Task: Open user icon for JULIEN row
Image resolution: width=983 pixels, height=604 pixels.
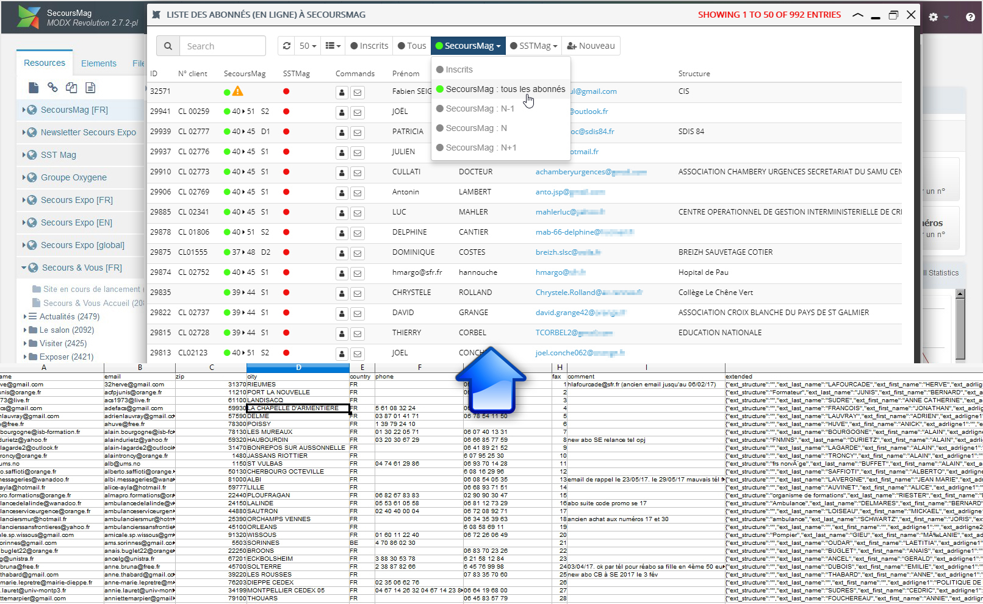Action: 342,153
